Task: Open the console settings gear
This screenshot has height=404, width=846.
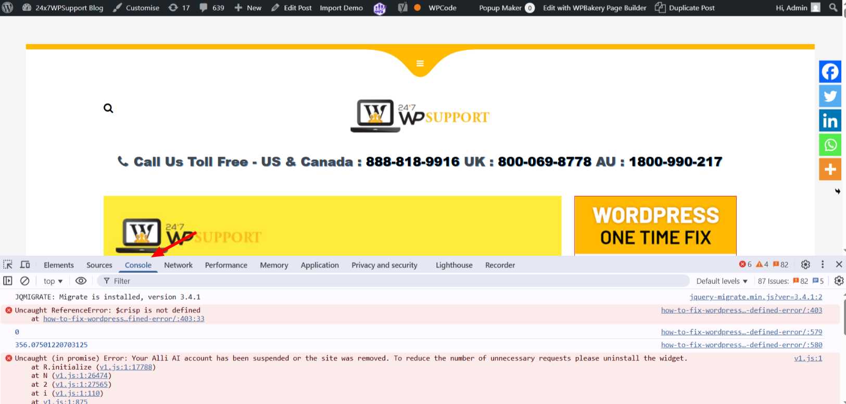Action: 839,281
